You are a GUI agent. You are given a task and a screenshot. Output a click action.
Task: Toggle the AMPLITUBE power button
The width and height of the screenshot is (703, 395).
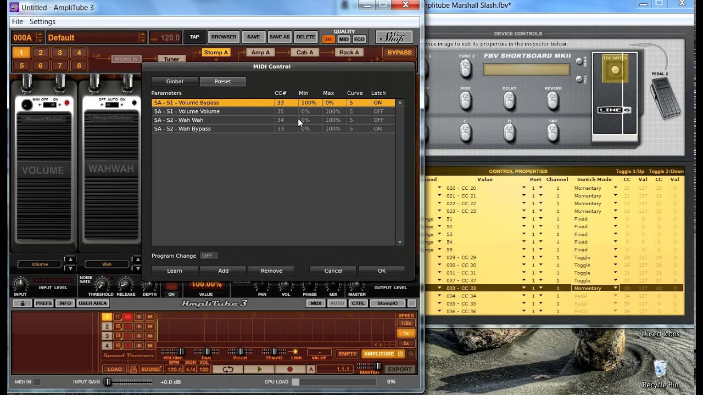pyautogui.click(x=400, y=354)
